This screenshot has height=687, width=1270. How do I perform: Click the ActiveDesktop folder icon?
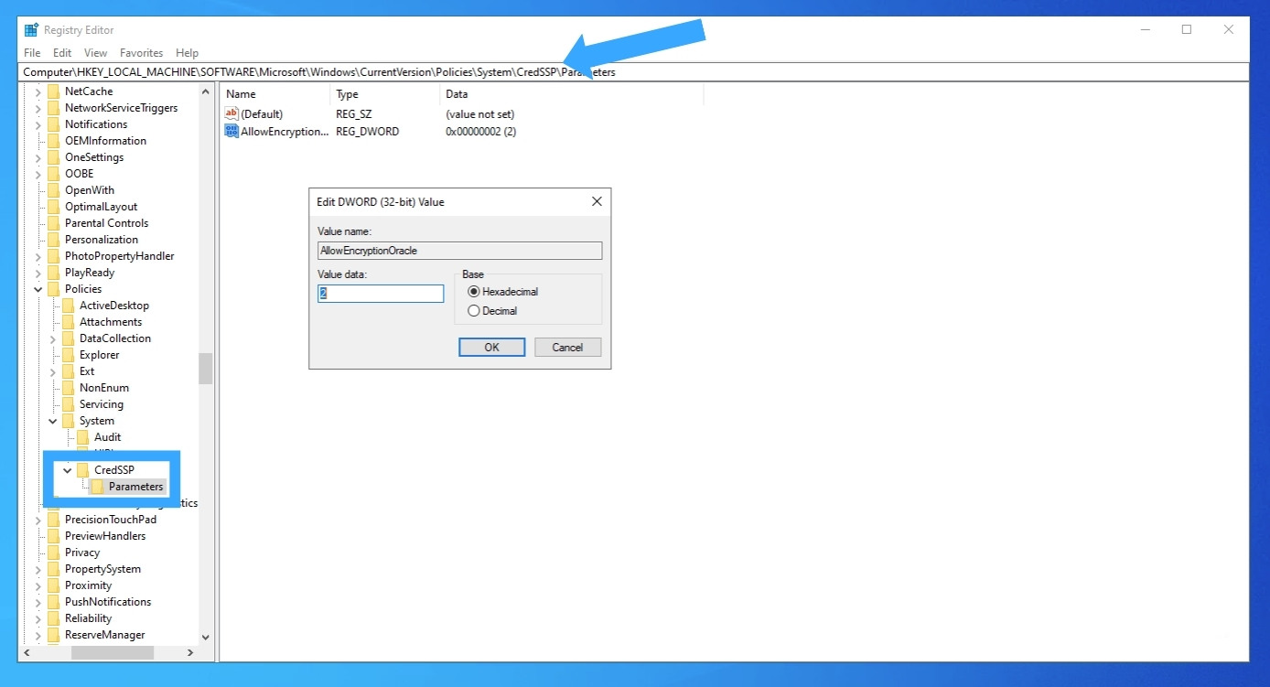68,306
